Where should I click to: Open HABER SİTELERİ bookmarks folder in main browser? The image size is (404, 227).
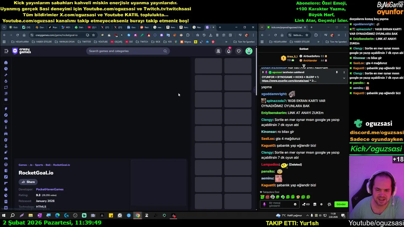pyautogui.click(x=41, y=42)
